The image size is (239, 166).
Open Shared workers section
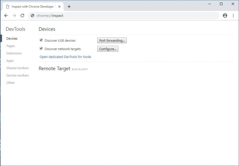[x=17, y=68]
